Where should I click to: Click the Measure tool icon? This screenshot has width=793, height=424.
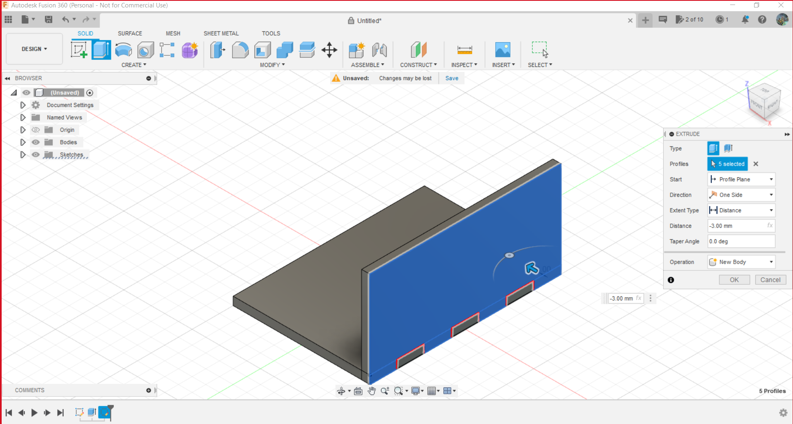(x=465, y=50)
